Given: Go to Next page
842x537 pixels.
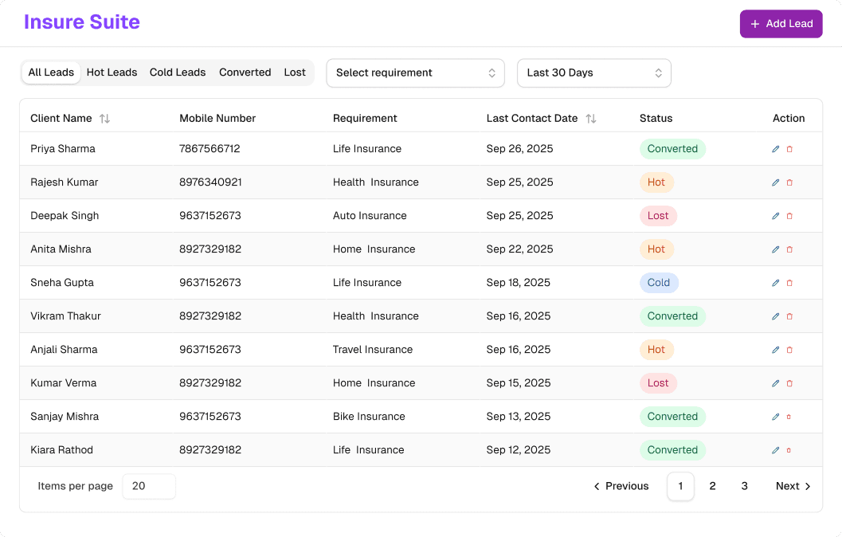Looking at the screenshot, I should pyautogui.click(x=793, y=486).
